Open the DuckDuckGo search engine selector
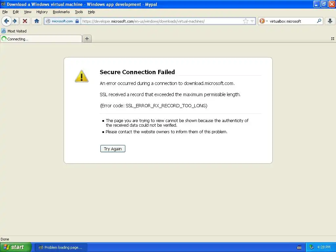 (263, 21)
